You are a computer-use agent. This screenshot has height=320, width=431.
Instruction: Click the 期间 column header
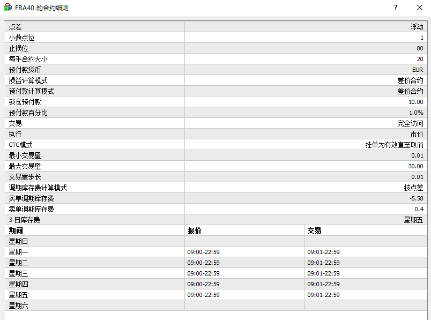(16, 230)
